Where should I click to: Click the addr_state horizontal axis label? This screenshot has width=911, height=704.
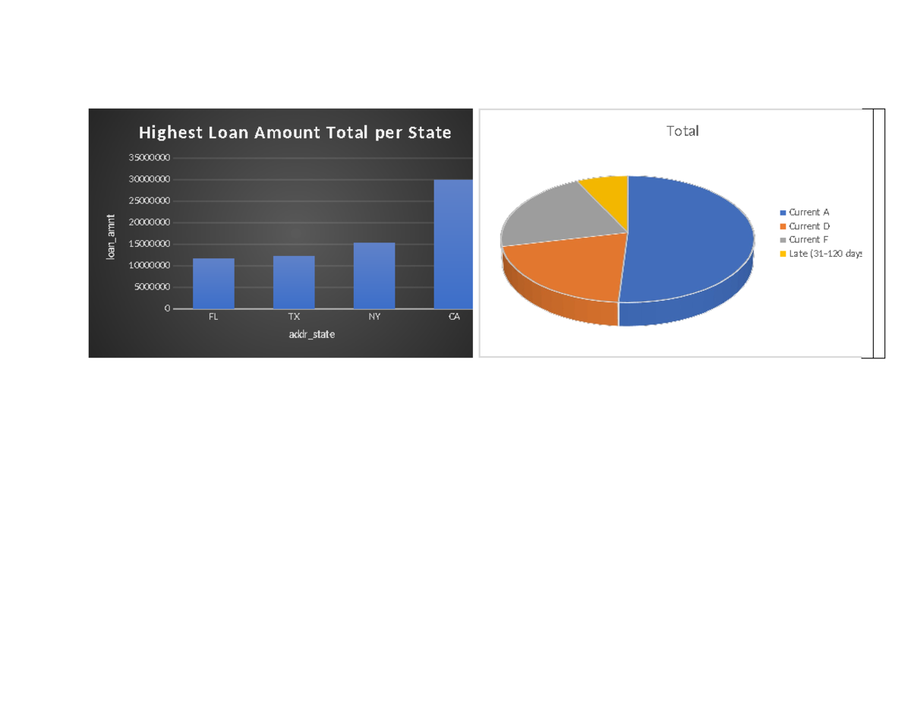point(312,333)
